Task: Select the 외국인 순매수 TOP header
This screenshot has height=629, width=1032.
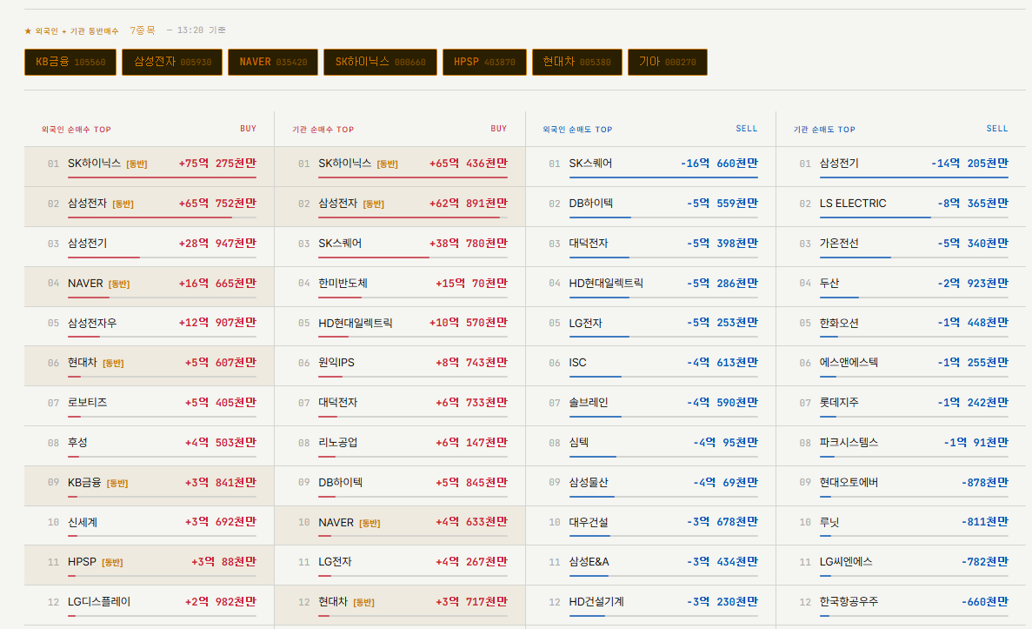Action: [x=77, y=130]
